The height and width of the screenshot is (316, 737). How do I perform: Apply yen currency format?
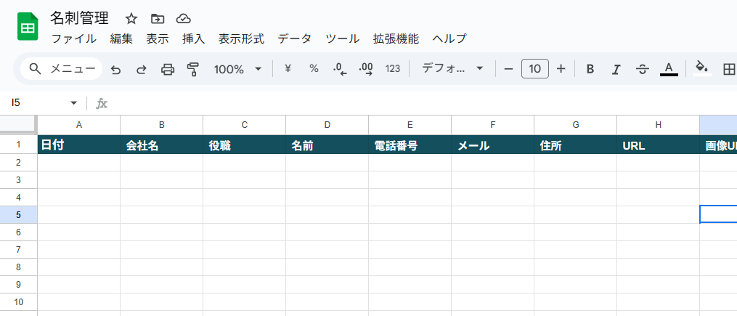(x=288, y=69)
